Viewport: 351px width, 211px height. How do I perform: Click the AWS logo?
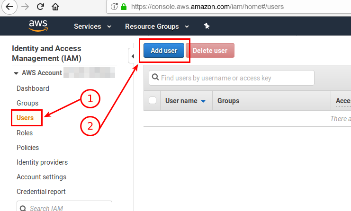click(x=38, y=26)
